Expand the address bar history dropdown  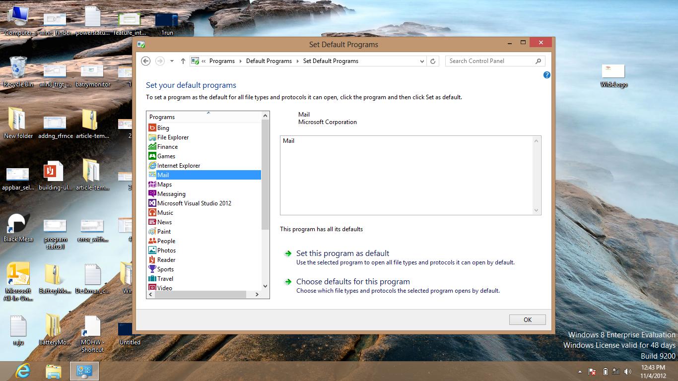(422, 61)
